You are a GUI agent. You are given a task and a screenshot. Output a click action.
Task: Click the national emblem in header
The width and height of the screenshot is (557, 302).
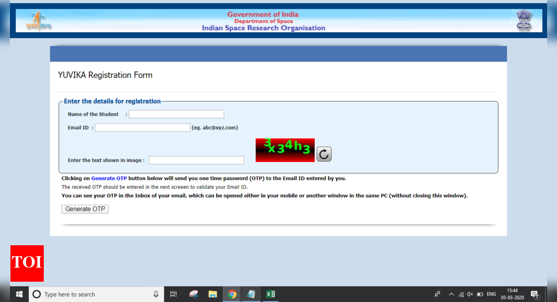click(x=524, y=21)
